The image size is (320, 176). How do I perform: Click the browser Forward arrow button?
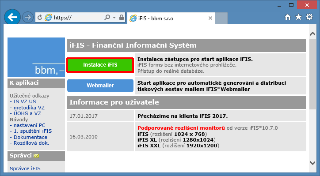click(x=28, y=17)
